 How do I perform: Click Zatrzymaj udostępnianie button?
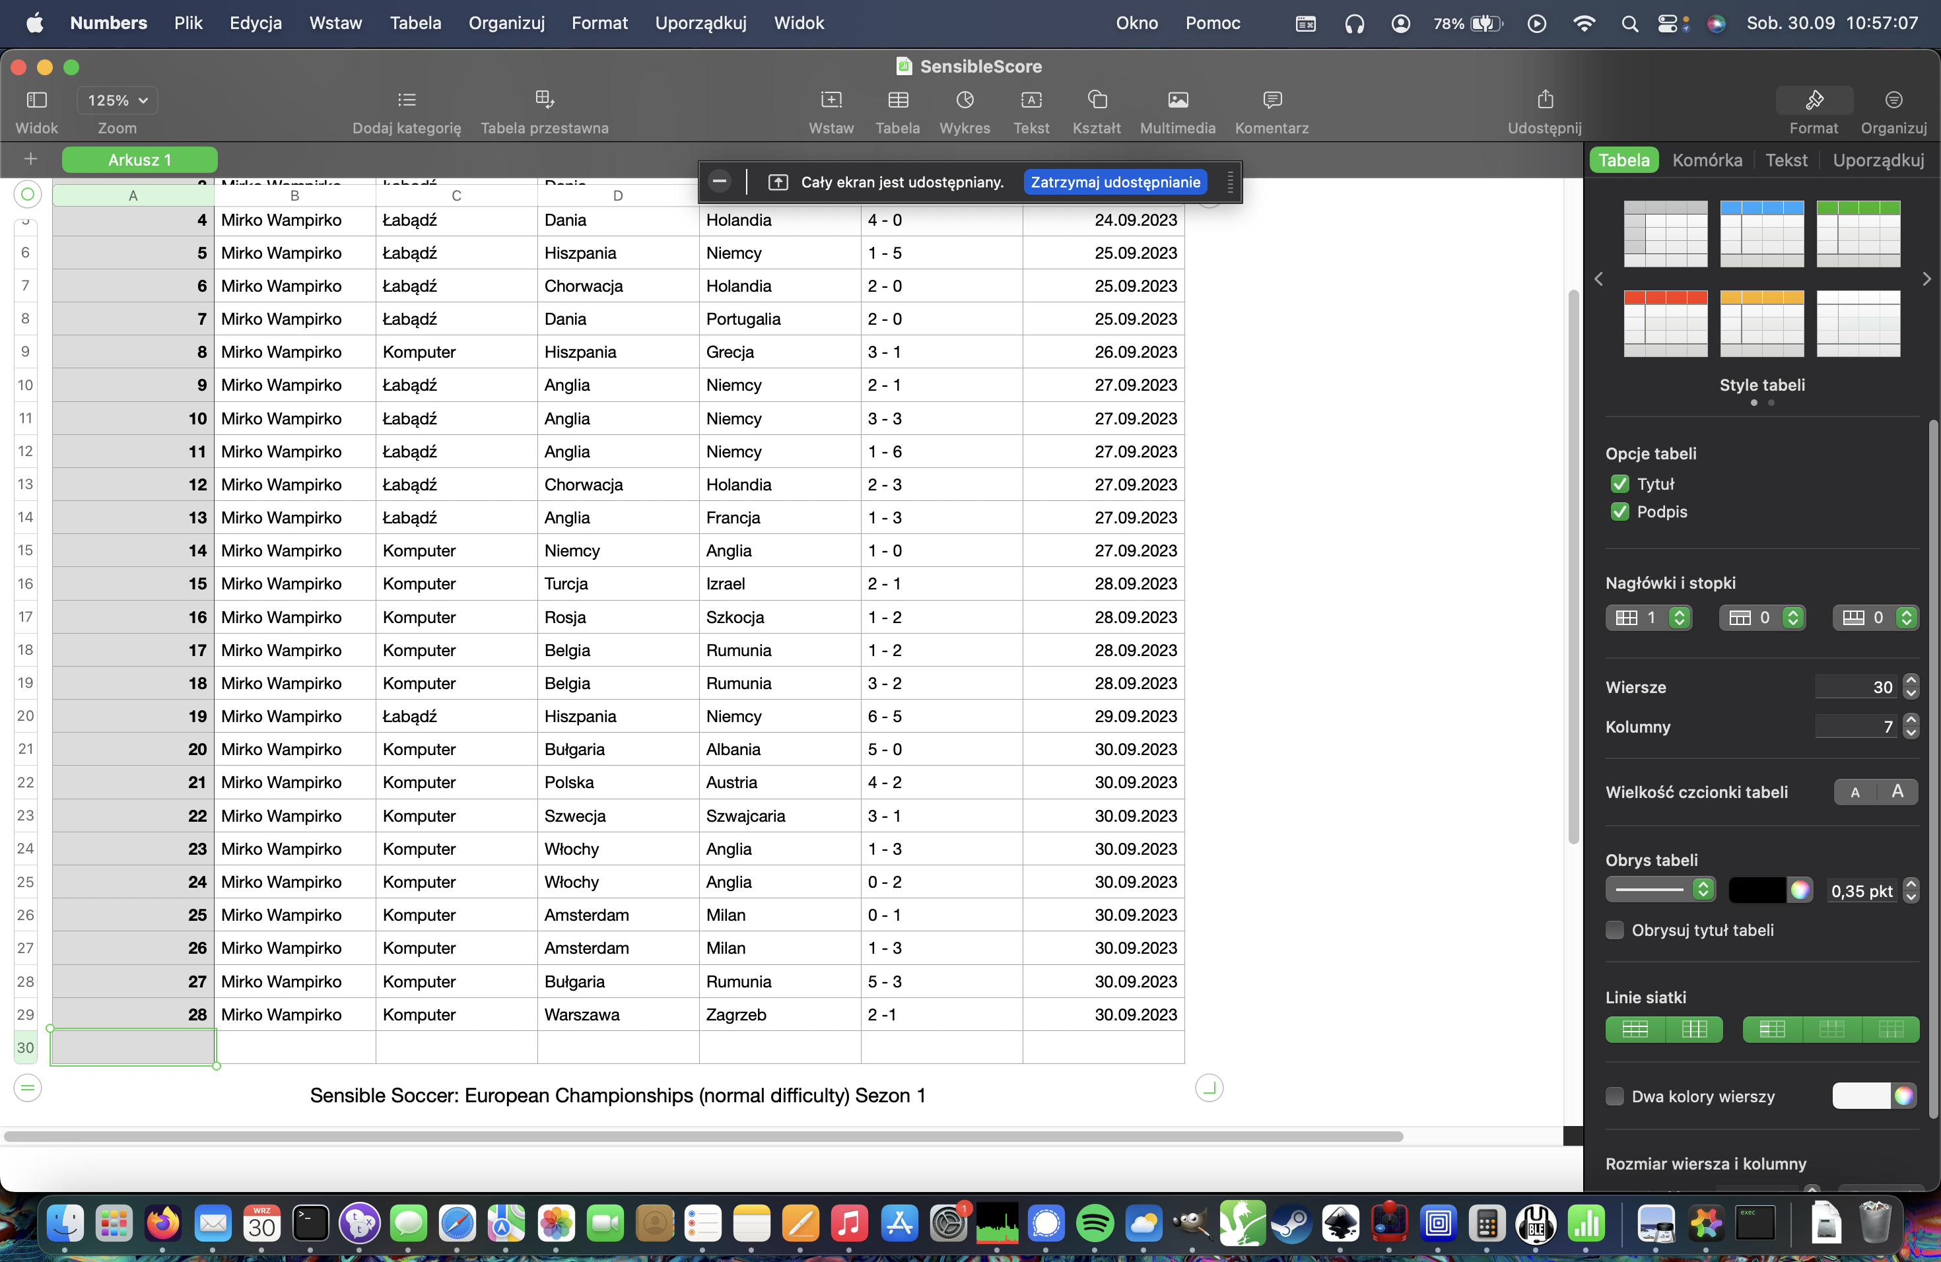1115,182
